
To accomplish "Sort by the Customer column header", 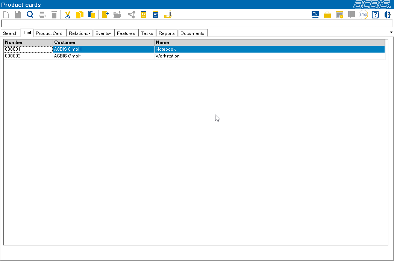I will click(x=103, y=42).
